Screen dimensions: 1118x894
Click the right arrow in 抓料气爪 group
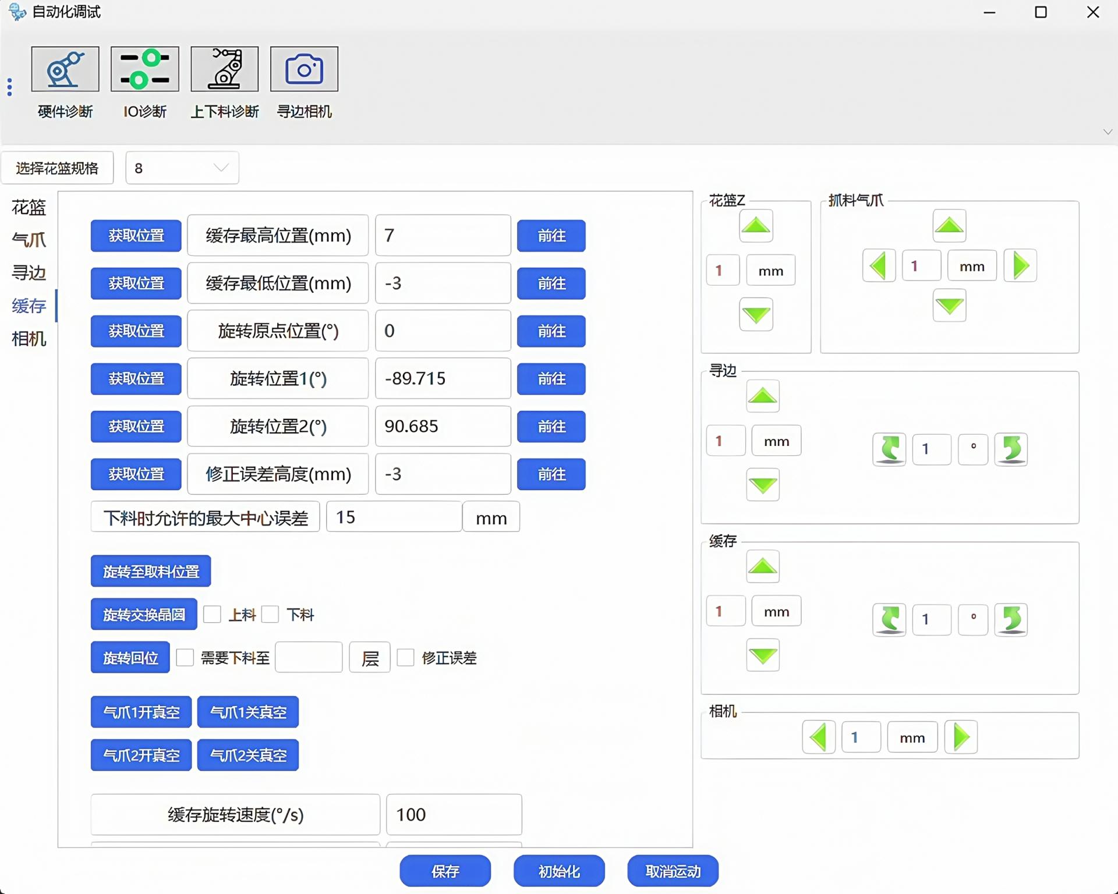1020,266
